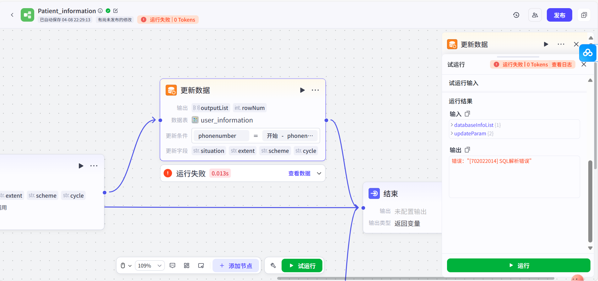The width and height of the screenshot is (598, 281).
Task: Click the 添加节点 add node button
Action: coord(236,266)
